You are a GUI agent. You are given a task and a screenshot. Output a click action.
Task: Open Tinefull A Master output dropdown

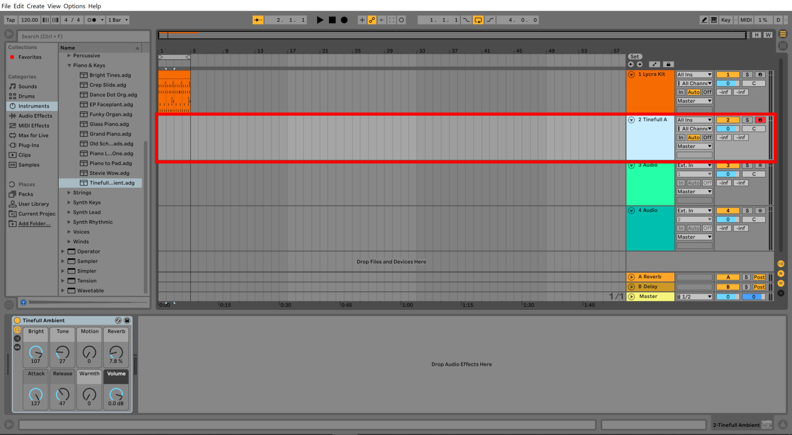(x=694, y=146)
